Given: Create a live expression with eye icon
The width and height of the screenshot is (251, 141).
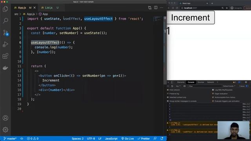Looking at the screenshot, I should [x=184, y=86].
